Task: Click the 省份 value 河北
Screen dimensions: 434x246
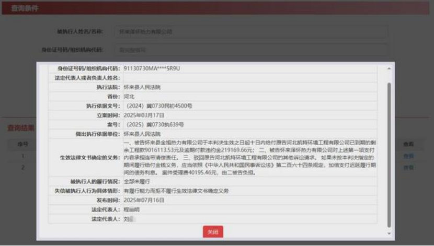Action: click(129, 97)
